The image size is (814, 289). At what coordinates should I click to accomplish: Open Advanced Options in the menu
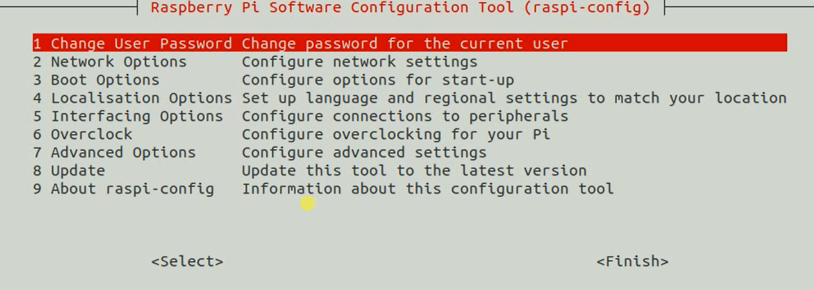(x=114, y=153)
